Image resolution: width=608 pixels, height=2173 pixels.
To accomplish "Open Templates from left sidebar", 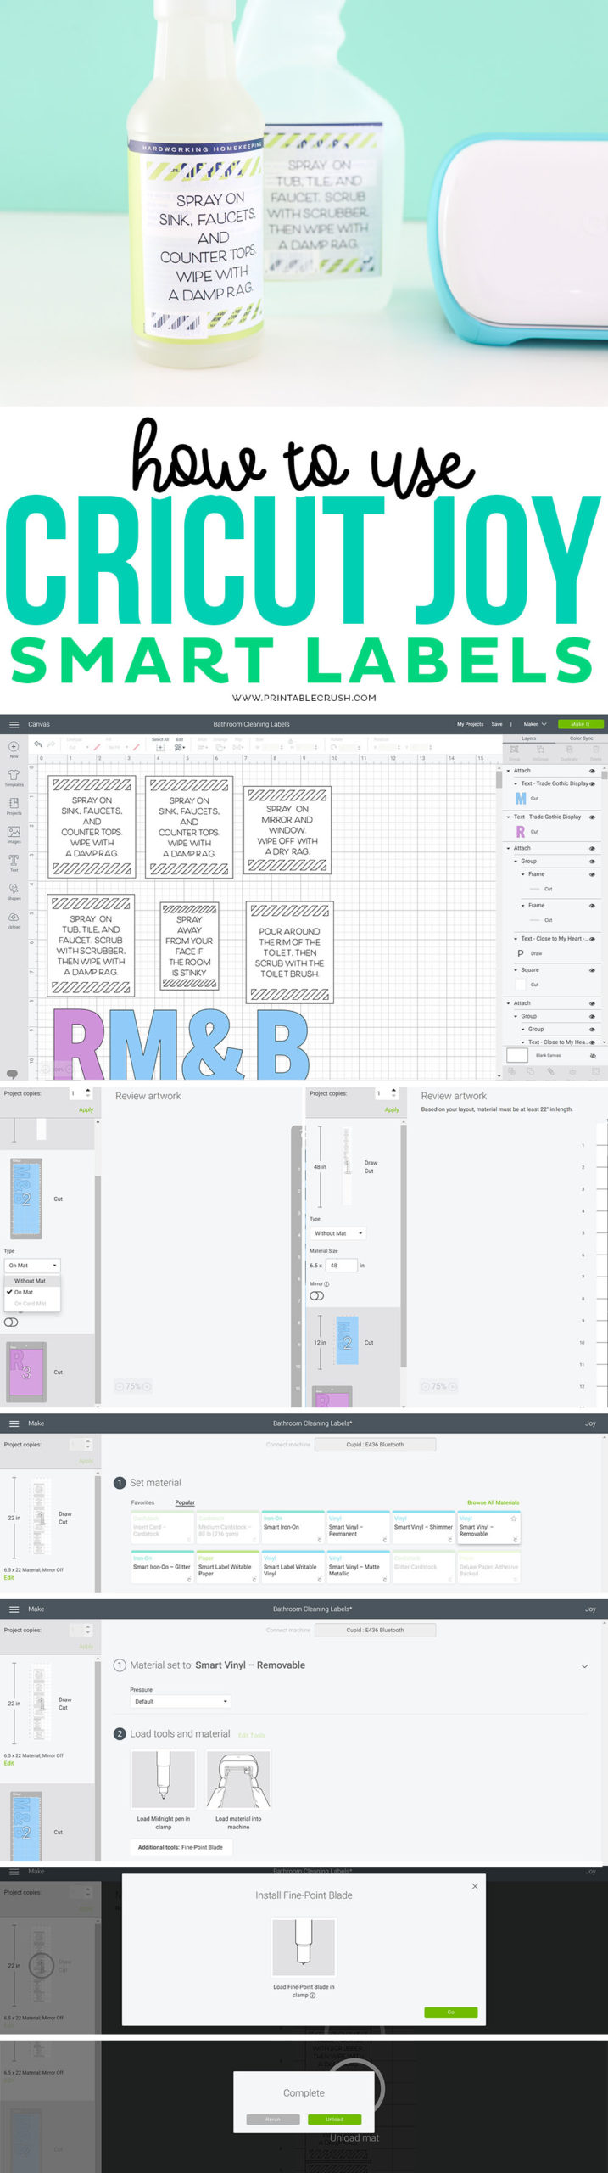I will (x=14, y=778).
